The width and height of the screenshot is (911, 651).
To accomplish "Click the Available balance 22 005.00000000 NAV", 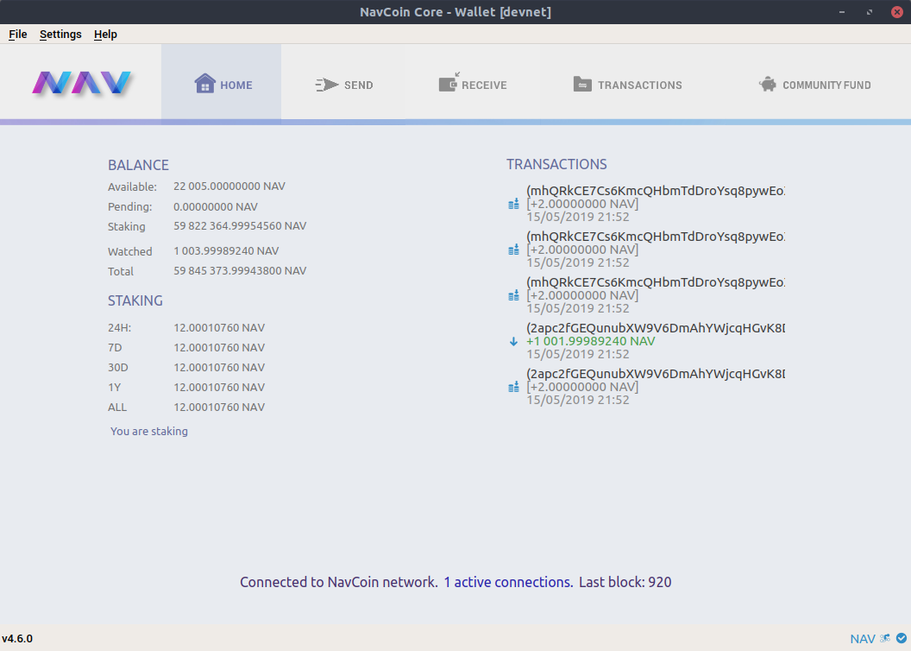I will [229, 186].
